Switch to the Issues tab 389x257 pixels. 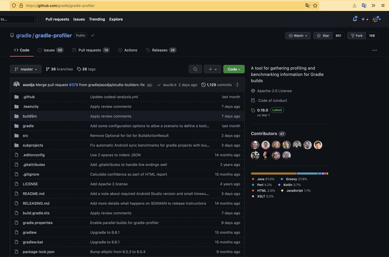click(x=50, y=50)
